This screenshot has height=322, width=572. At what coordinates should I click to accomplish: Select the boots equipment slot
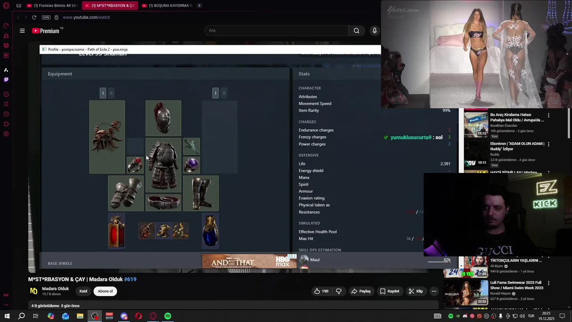point(201,193)
